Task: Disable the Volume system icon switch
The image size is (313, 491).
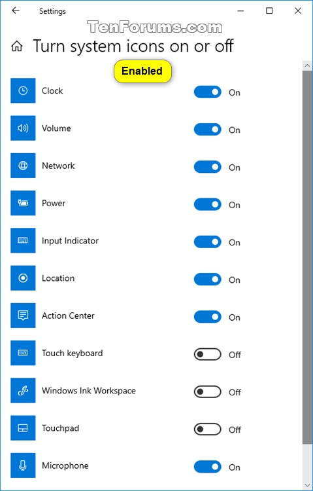Action: 208,130
